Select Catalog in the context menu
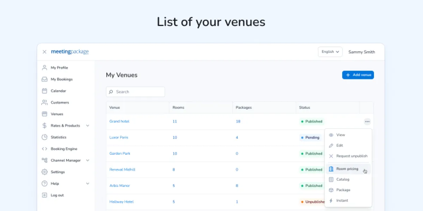423x211 pixels. click(x=343, y=179)
